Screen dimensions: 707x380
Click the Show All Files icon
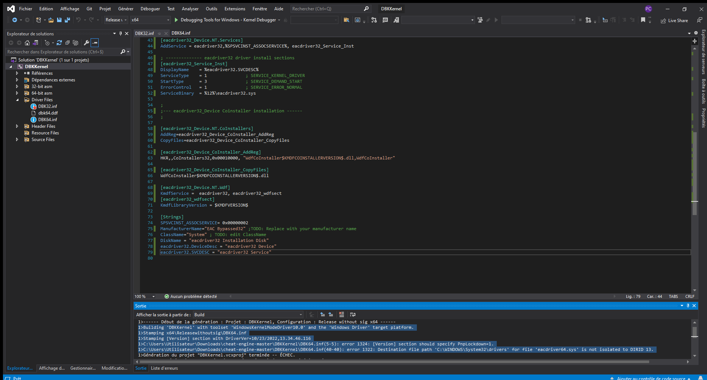click(75, 43)
